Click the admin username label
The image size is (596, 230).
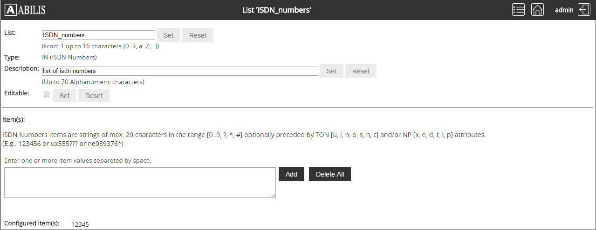(564, 10)
